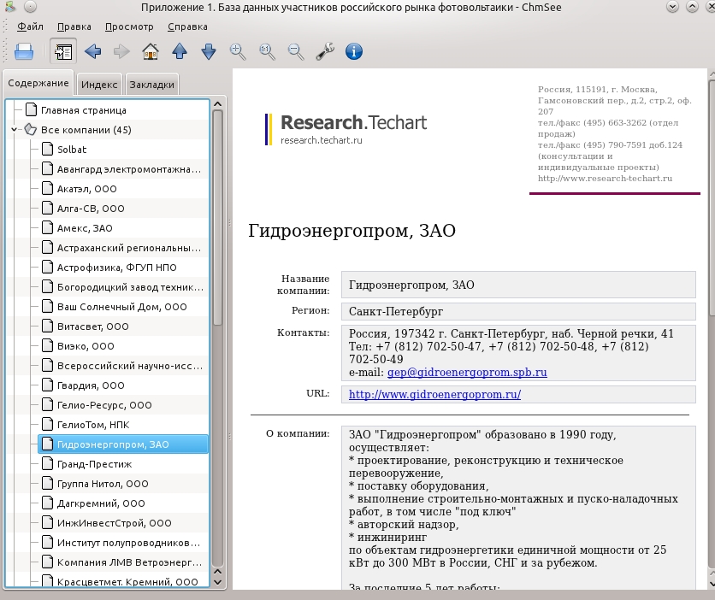This screenshot has height=600, width=715.
Task: Select Авангард электромонтажна… entry
Action: [x=129, y=169]
